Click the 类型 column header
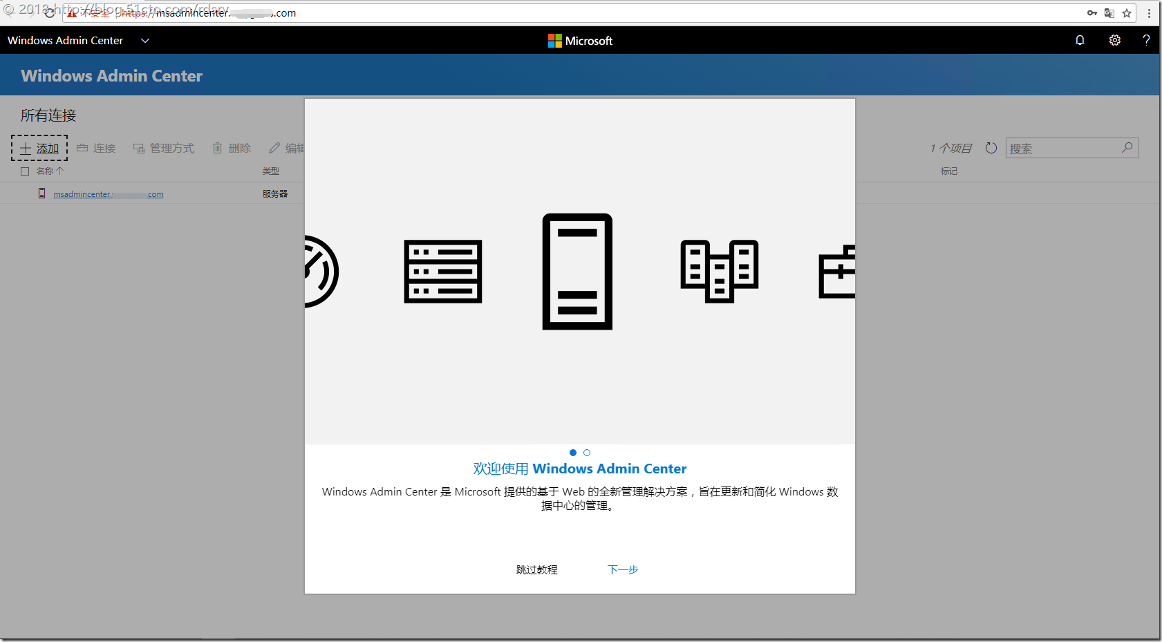 coord(271,171)
